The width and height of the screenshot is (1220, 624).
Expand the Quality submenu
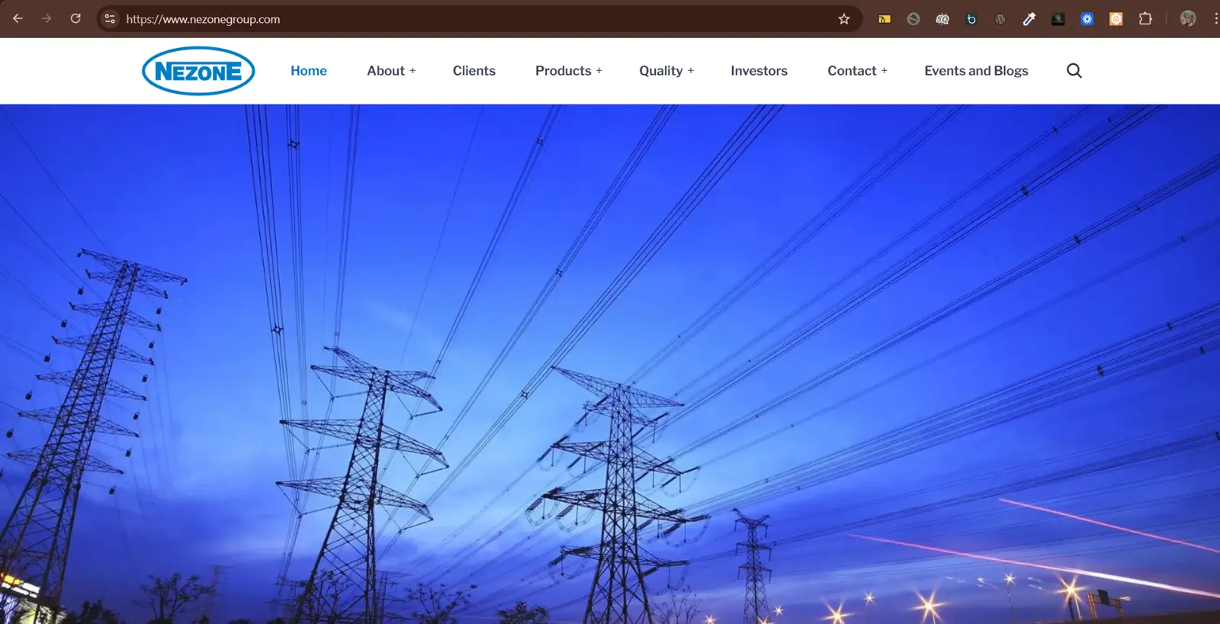point(690,71)
